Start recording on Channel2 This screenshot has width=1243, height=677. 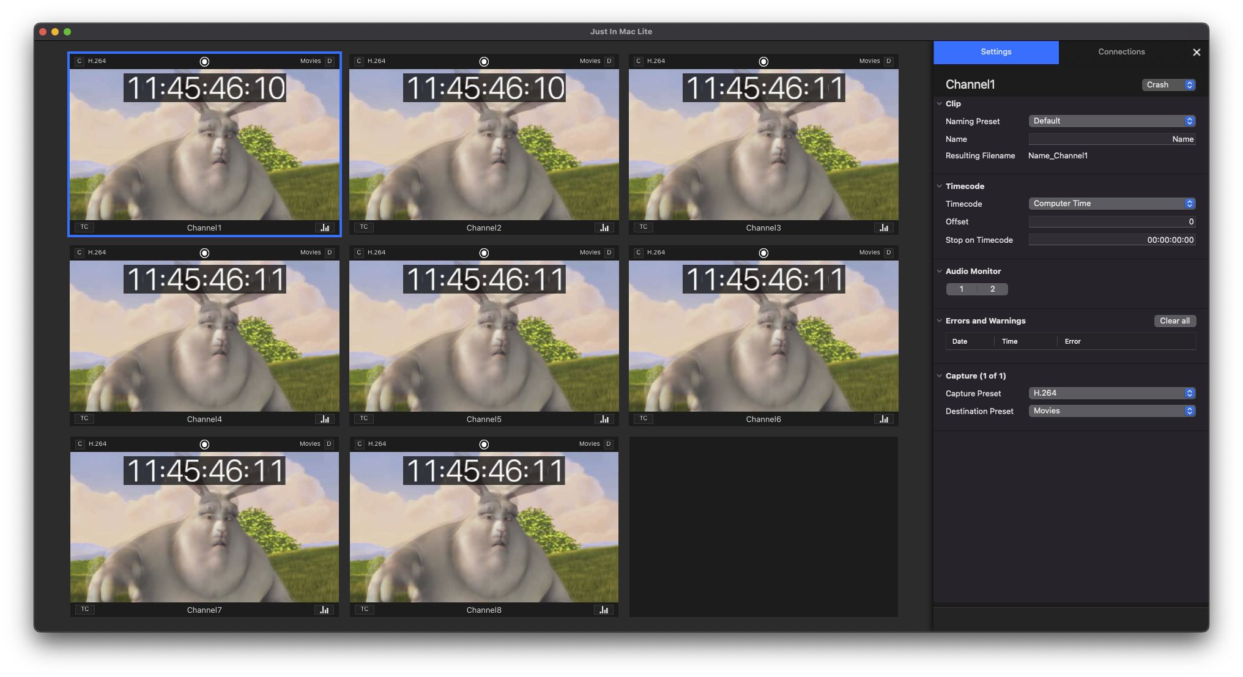[x=484, y=62]
